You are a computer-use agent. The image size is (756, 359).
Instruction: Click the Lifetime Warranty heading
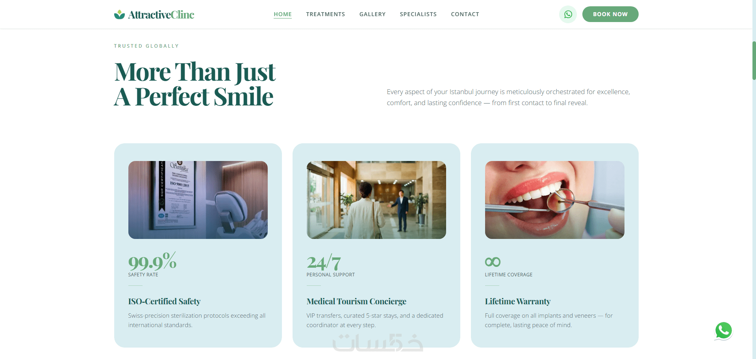[x=518, y=302]
